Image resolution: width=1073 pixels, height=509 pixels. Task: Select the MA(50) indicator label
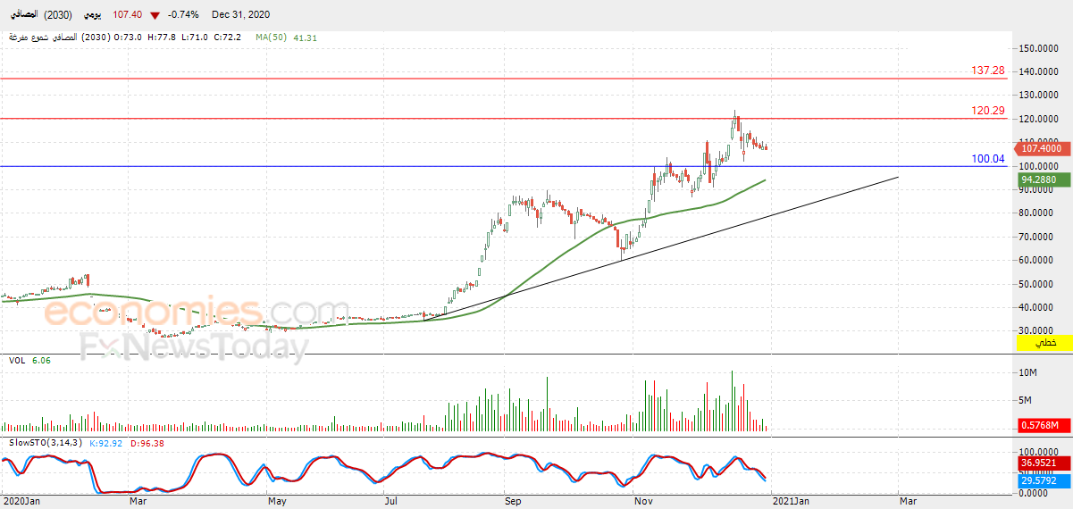click(271, 38)
